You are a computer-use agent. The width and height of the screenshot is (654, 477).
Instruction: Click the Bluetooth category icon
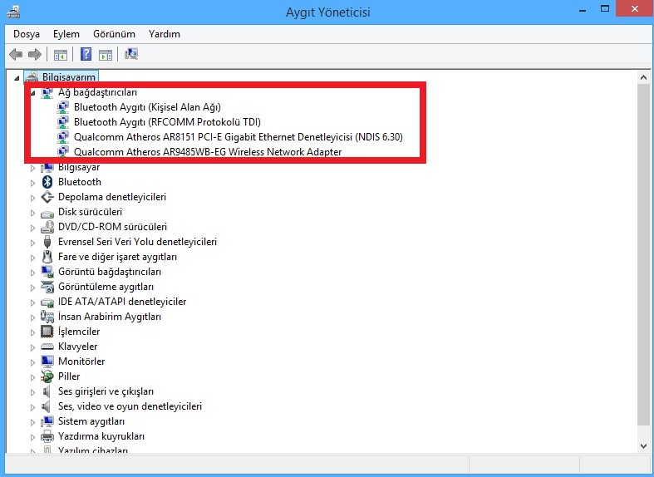coord(47,182)
